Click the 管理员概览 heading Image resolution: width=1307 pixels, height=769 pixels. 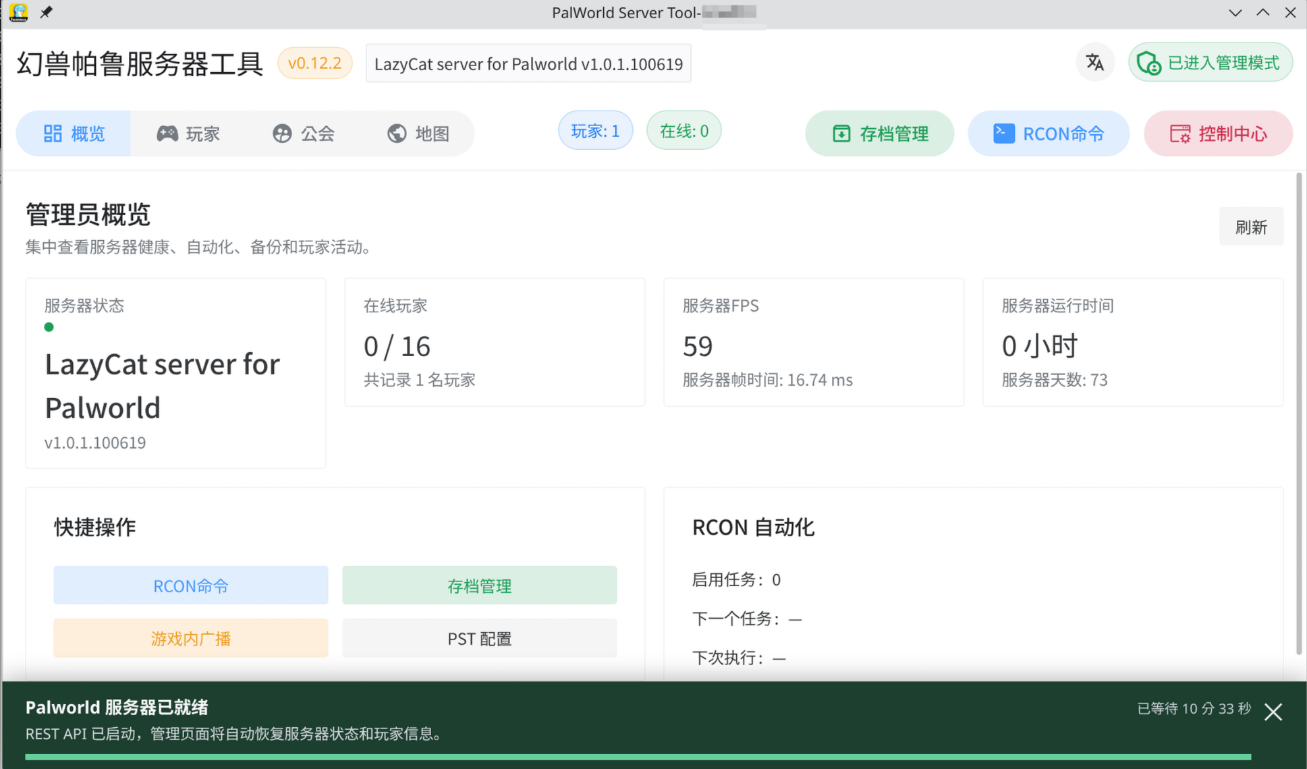pyautogui.click(x=88, y=215)
